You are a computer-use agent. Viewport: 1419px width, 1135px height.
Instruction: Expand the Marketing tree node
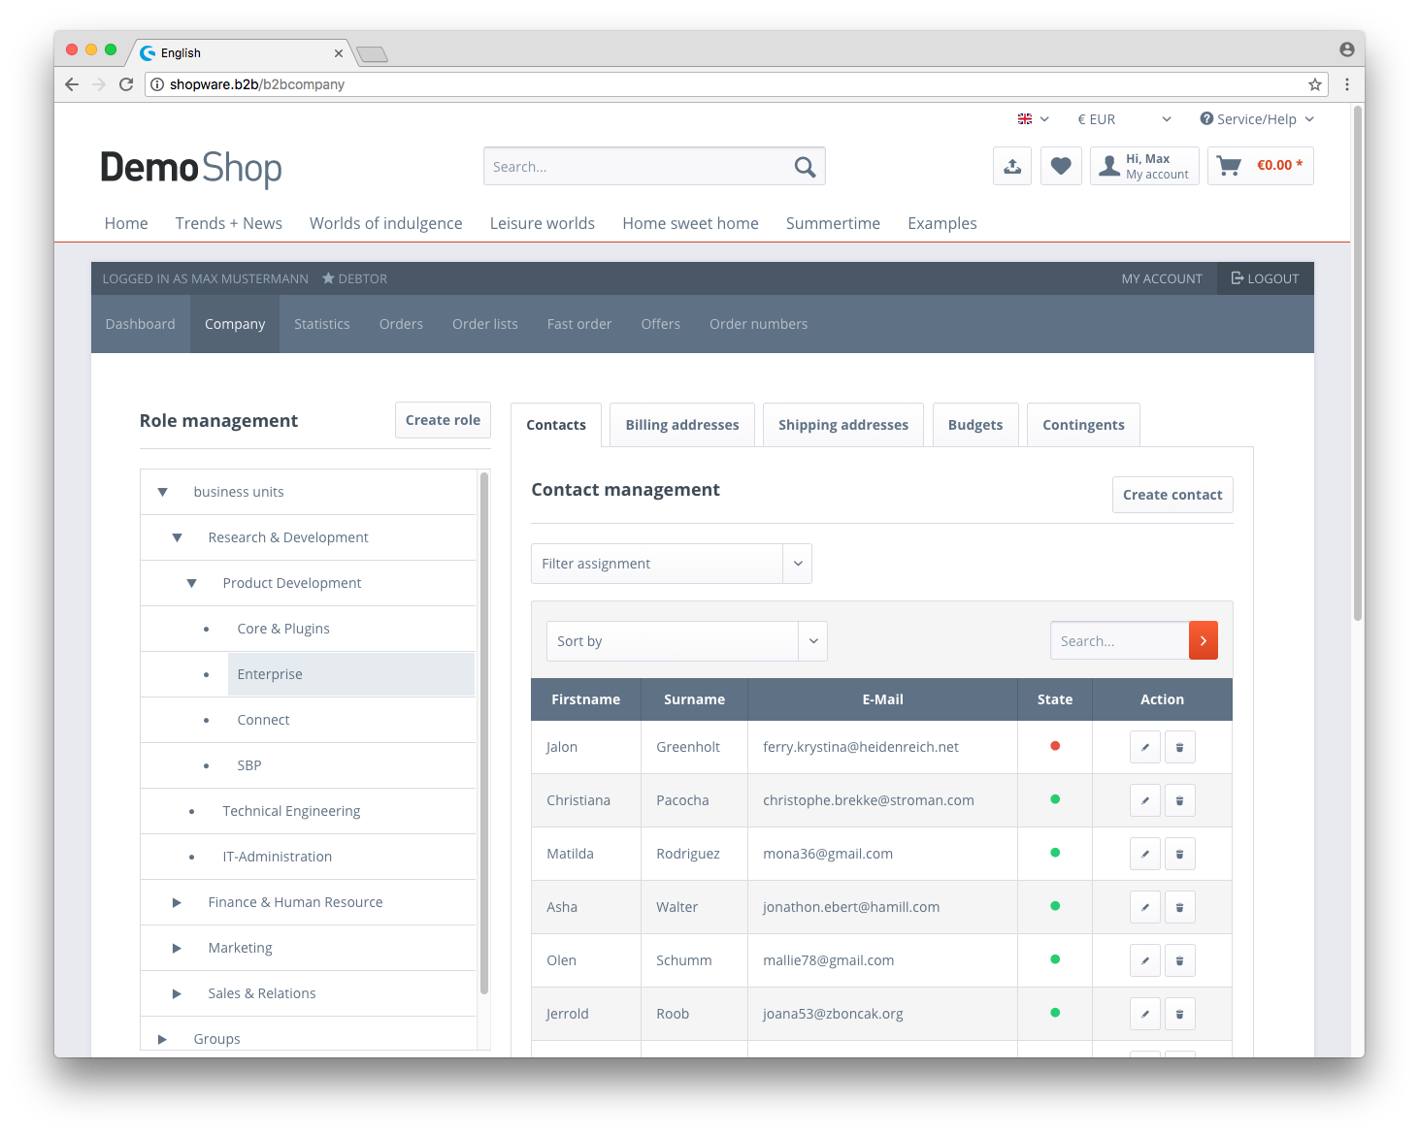[x=177, y=948]
